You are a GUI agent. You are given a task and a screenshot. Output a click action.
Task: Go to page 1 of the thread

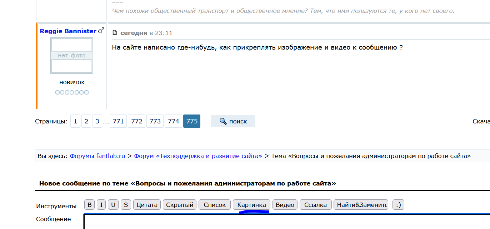click(x=75, y=121)
